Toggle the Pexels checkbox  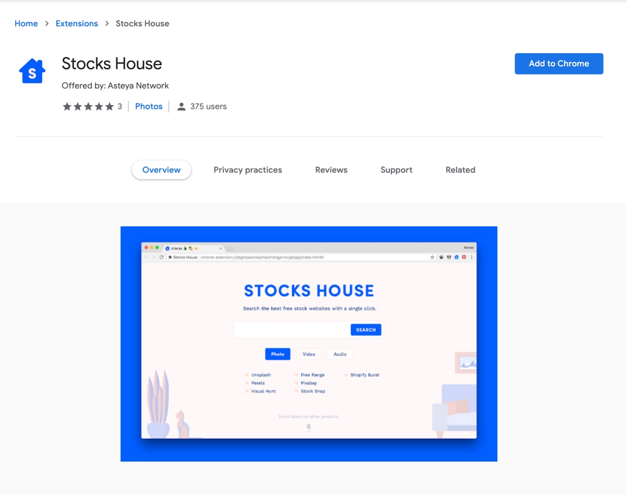(x=247, y=383)
